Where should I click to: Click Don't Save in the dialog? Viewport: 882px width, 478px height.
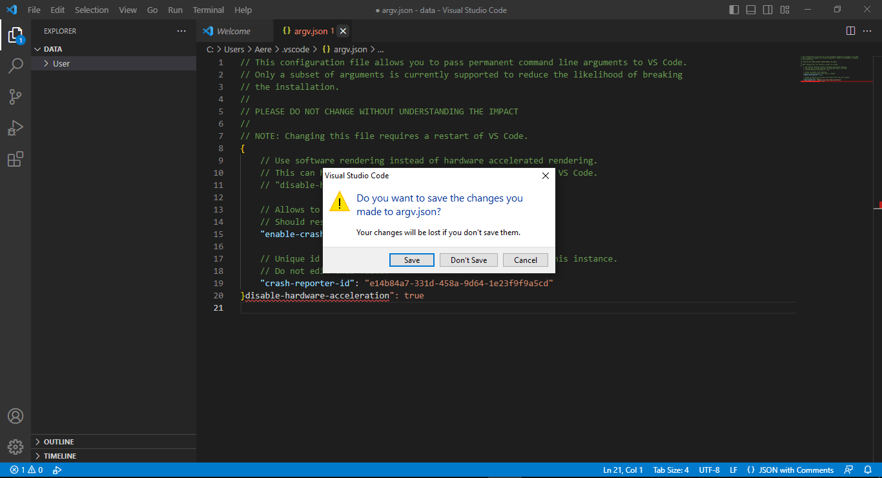[469, 260]
